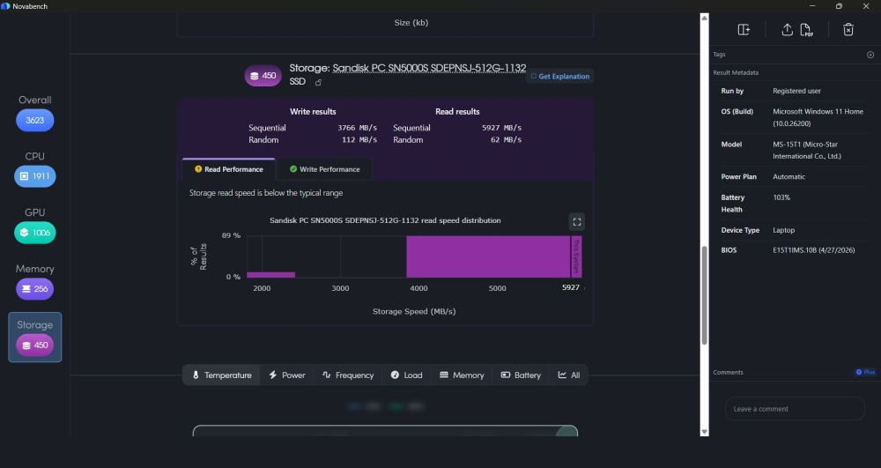
Task: Click the Result Metadata heading
Action: [x=736, y=72]
